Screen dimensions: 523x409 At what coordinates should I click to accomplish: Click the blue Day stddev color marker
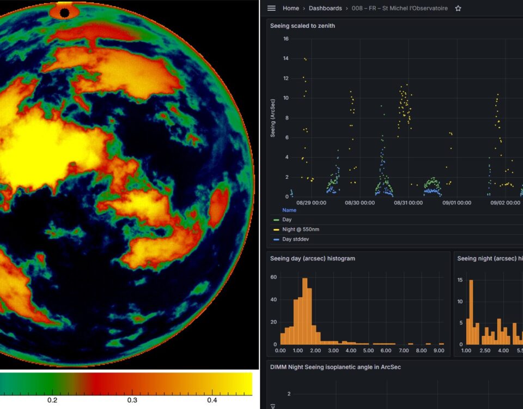pos(276,239)
